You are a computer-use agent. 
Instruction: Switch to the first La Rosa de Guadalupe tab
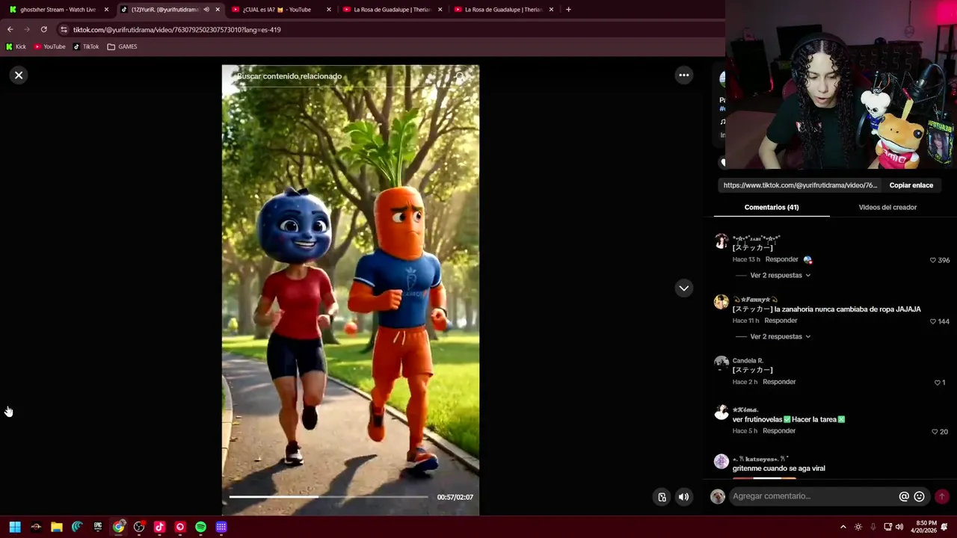393,10
